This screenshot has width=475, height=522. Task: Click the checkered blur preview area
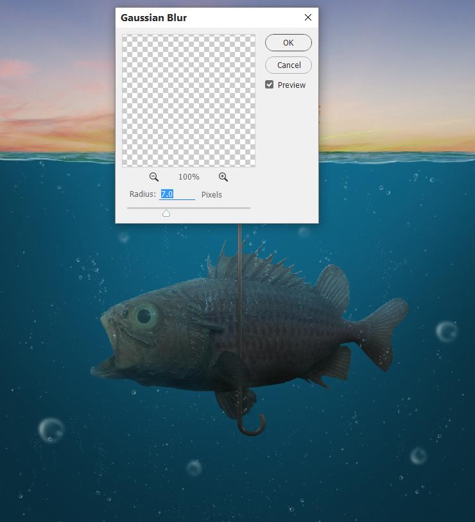[189, 100]
